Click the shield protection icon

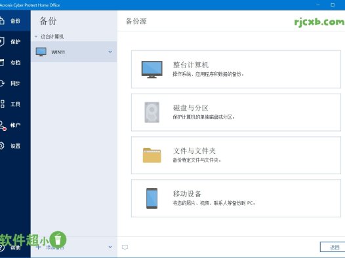coord(2,41)
